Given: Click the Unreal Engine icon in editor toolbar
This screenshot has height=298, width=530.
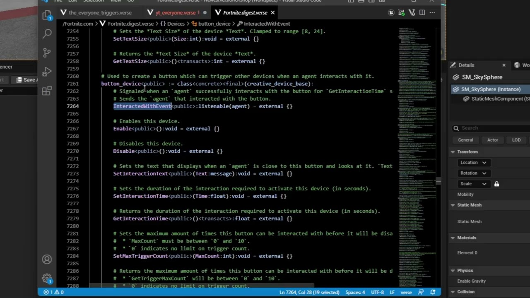Looking at the screenshot, I should pos(391,13).
